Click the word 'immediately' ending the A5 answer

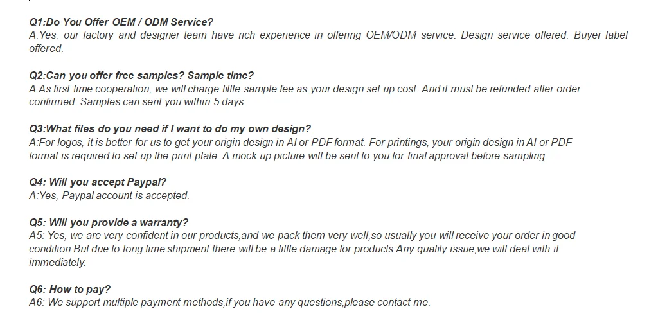(57, 263)
